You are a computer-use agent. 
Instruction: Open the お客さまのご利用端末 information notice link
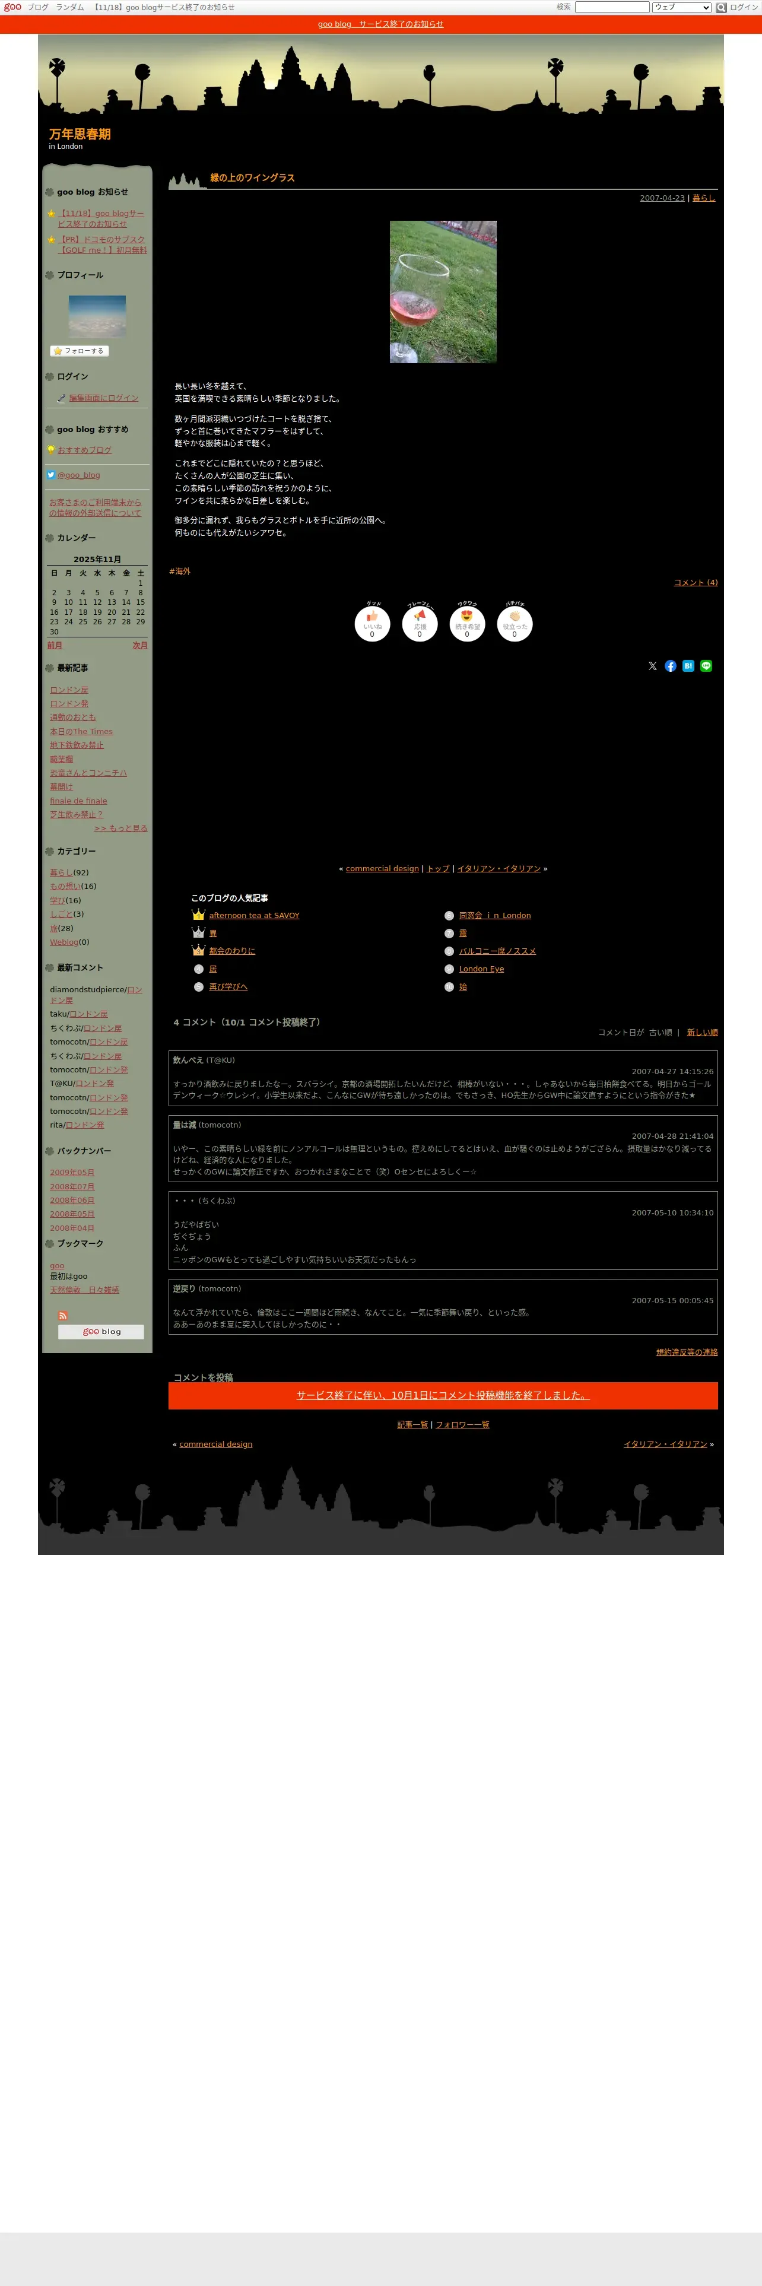click(x=95, y=507)
